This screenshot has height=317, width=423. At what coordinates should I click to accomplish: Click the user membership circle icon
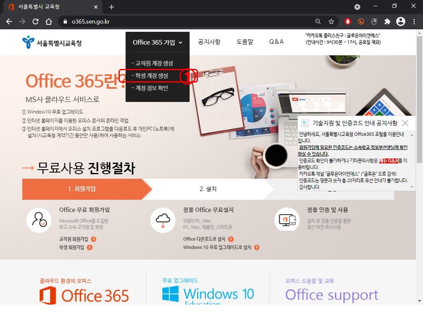(x=39, y=220)
